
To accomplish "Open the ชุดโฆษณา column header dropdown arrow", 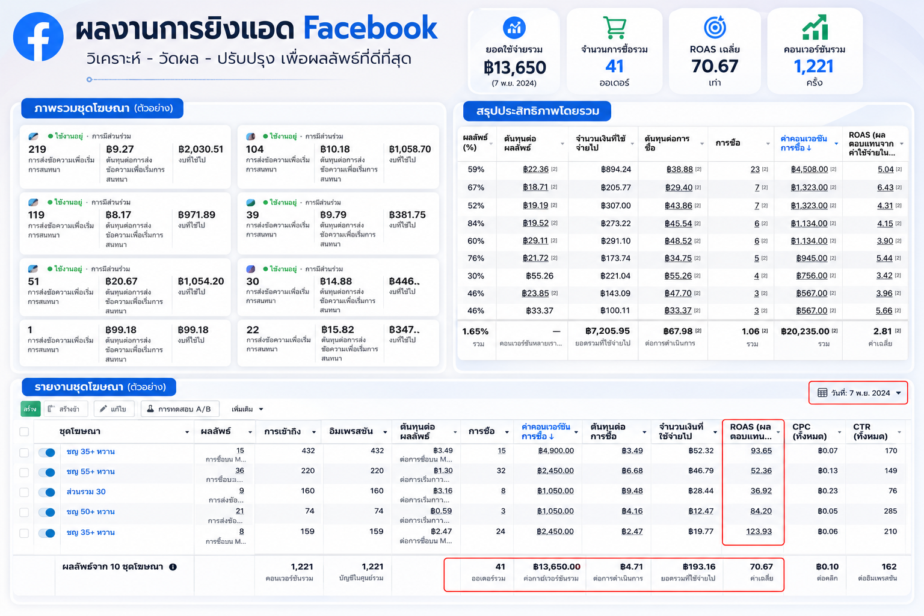I will tap(187, 433).
